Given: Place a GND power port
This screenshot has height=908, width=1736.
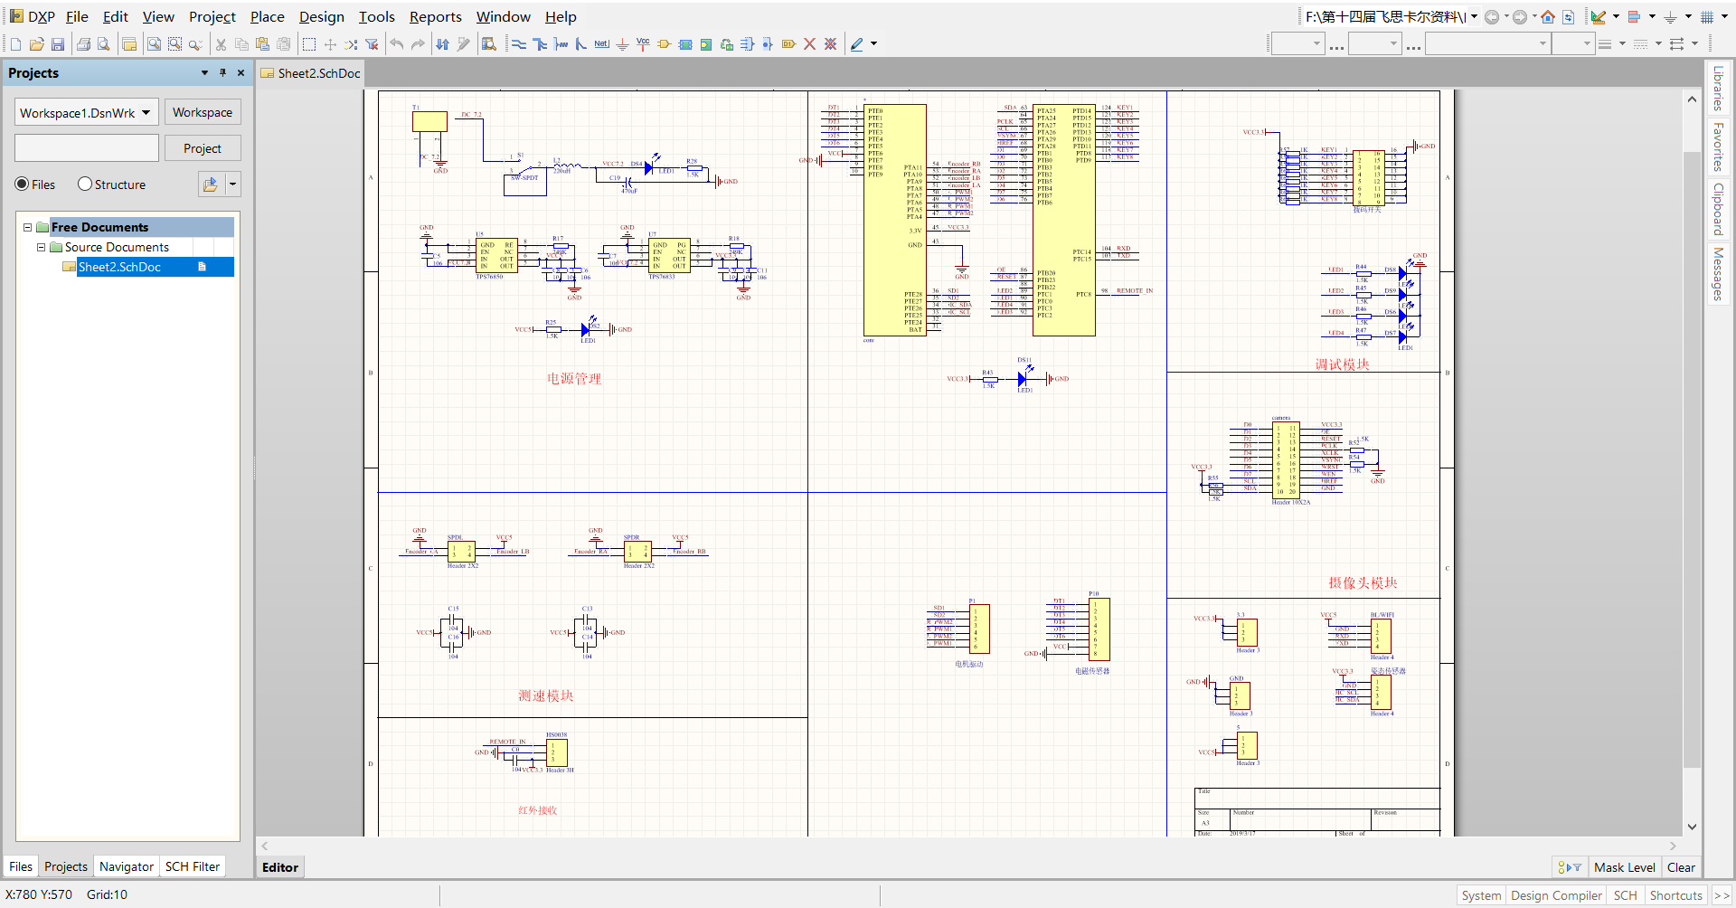Looking at the screenshot, I should coord(623,43).
